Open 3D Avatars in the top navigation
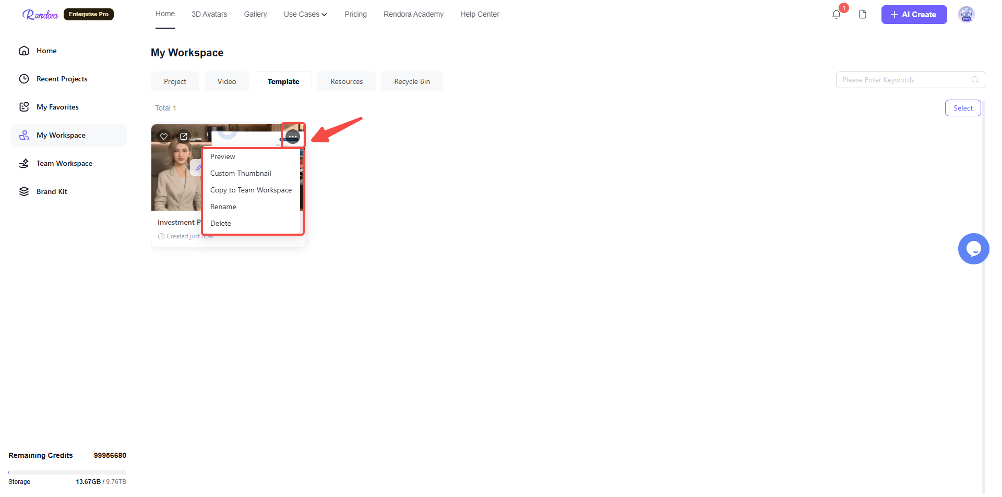The height and width of the screenshot is (497, 1002). [x=209, y=14]
